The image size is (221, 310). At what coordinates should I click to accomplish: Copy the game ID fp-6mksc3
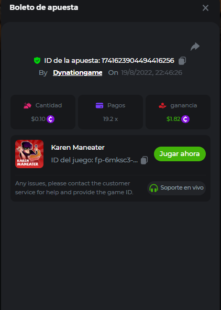[145, 160]
